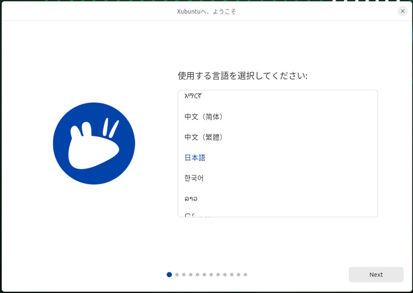Click the Xubuntu mouse logo
This screenshot has width=413, height=293.
pyautogui.click(x=94, y=143)
